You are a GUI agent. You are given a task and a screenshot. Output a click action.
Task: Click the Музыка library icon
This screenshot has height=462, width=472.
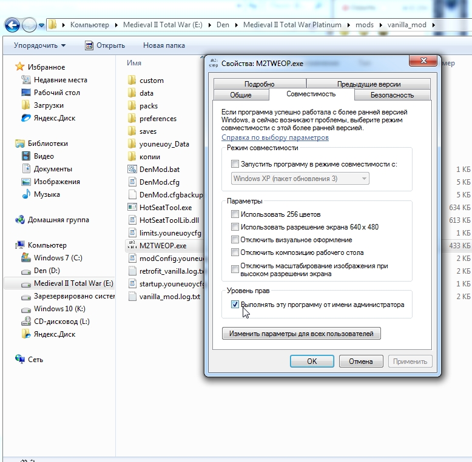(x=26, y=194)
